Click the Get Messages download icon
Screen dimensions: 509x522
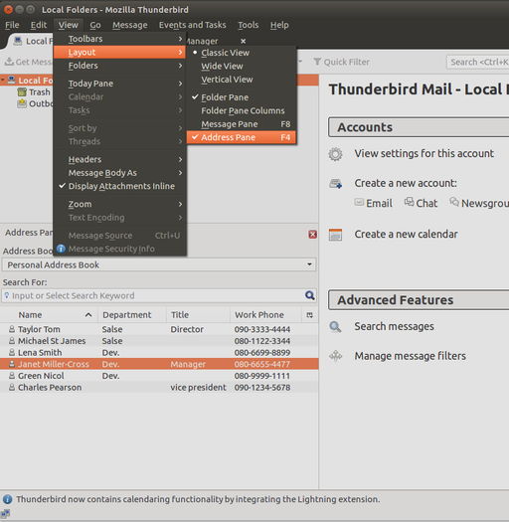point(9,62)
